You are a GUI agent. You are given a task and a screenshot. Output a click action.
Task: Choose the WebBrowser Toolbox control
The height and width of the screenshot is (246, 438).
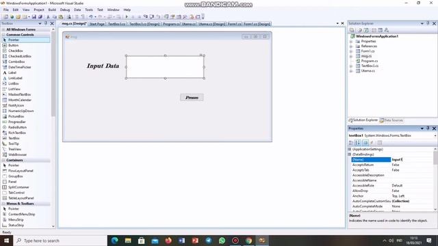click(17, 154)
